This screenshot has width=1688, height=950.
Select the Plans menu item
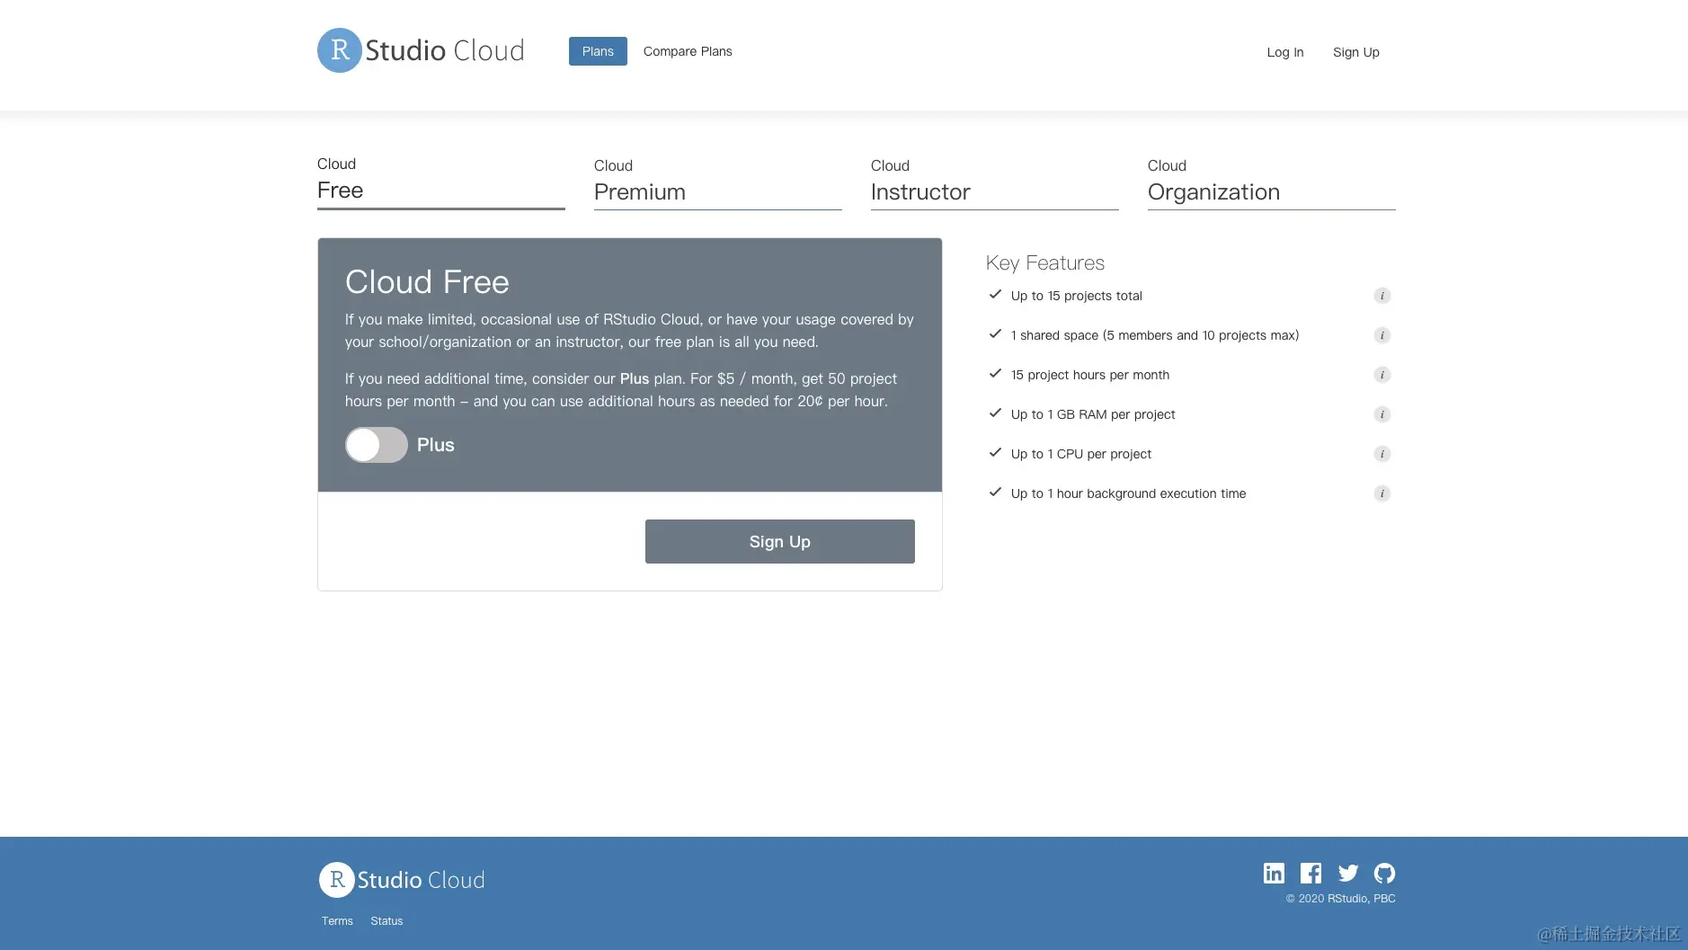tap(597, 51)
